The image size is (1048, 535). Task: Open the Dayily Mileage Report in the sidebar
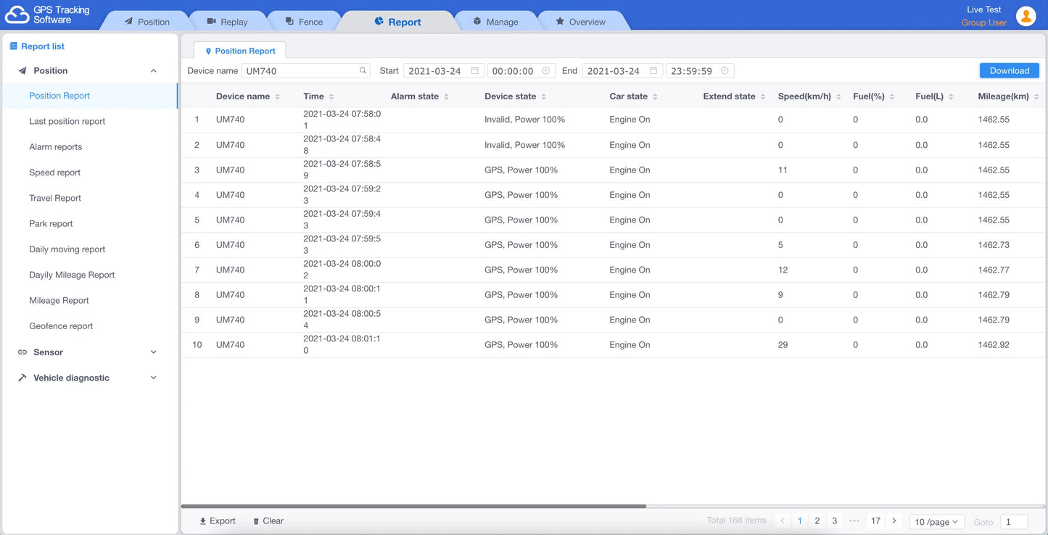tap(71, 275)
